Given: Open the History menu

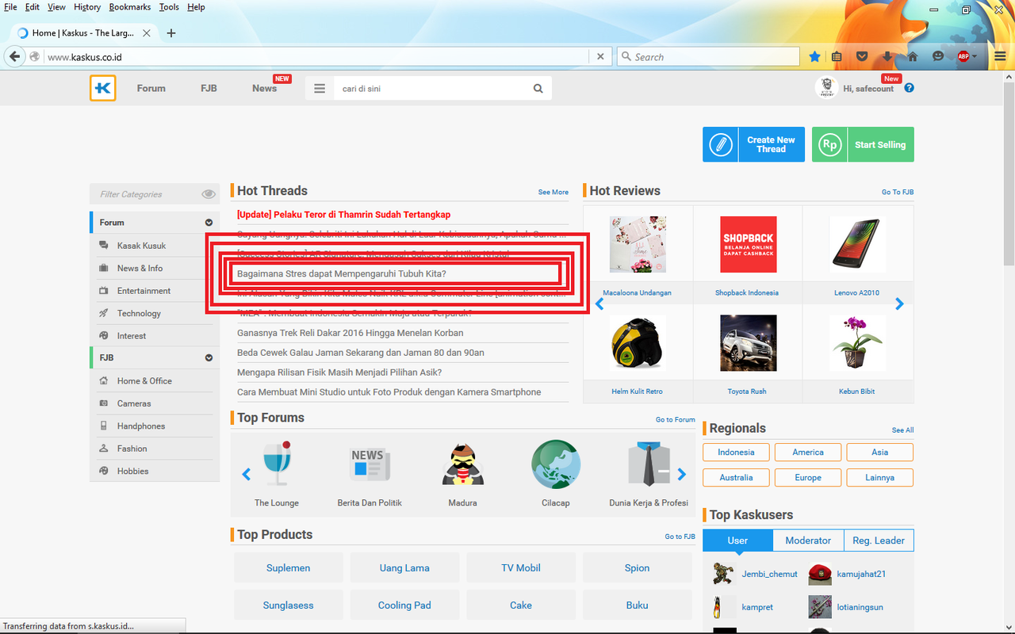Looking at the screenshot, I should (x=87, y=7).
